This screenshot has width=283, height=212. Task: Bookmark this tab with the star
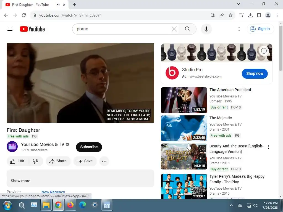pos(230,15)
